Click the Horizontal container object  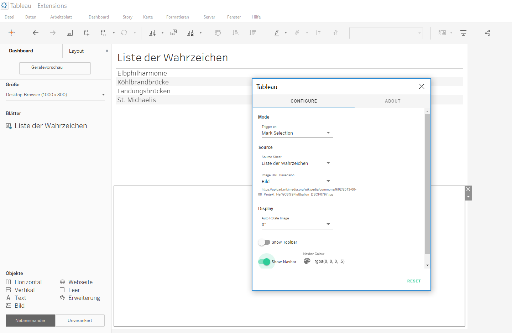(24, 282)
